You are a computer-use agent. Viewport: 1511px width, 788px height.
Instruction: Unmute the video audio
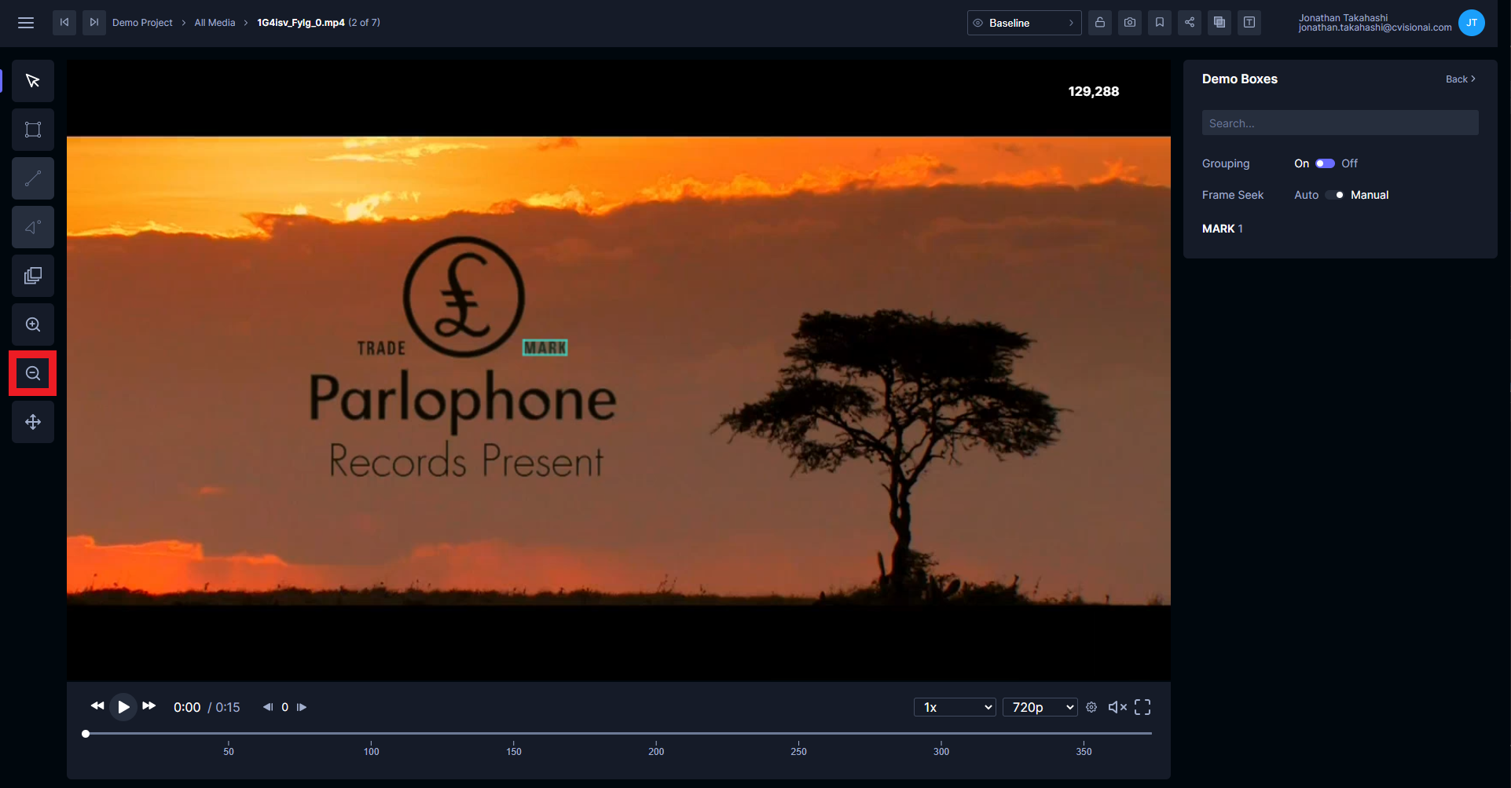pyautogui.click(x=1117, y=707)
